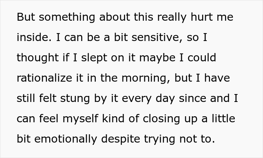Image resolution: width=263 pixels, height=158 pixels.
Task: Click the opening word "But"
Action: tap(25, 17)
